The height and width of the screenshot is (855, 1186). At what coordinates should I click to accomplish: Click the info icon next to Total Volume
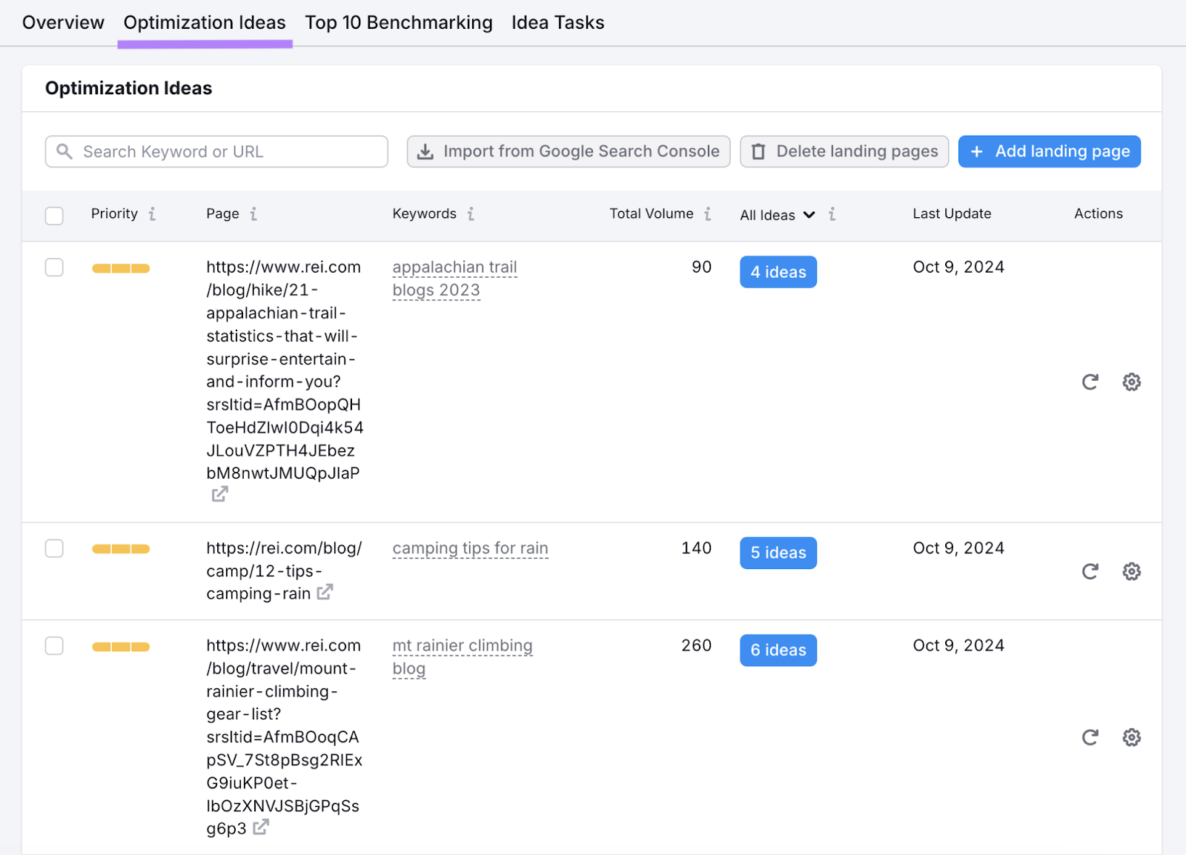coord(709,214)
